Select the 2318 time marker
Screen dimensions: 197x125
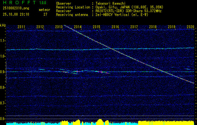pos(153,27)
